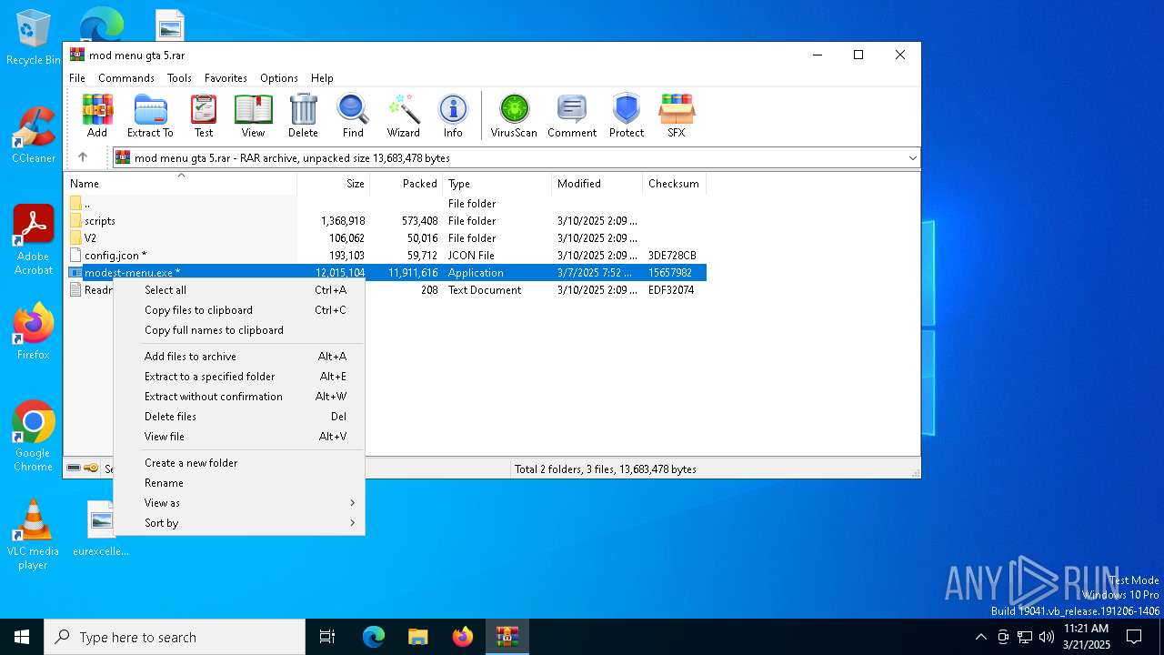Sort by the Modified column header
The height and width of the screenshot is (655, 1164).
pyautogui.click(x=597, y=184)
